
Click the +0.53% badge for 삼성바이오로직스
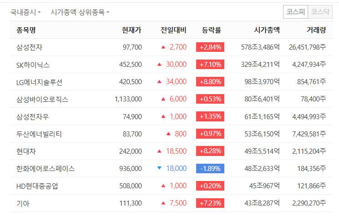click(x=210, y=99)
